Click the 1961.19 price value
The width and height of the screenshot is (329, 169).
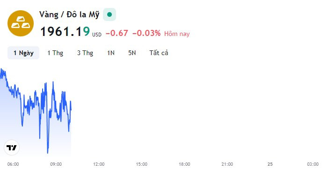click(x=65, y=32)
